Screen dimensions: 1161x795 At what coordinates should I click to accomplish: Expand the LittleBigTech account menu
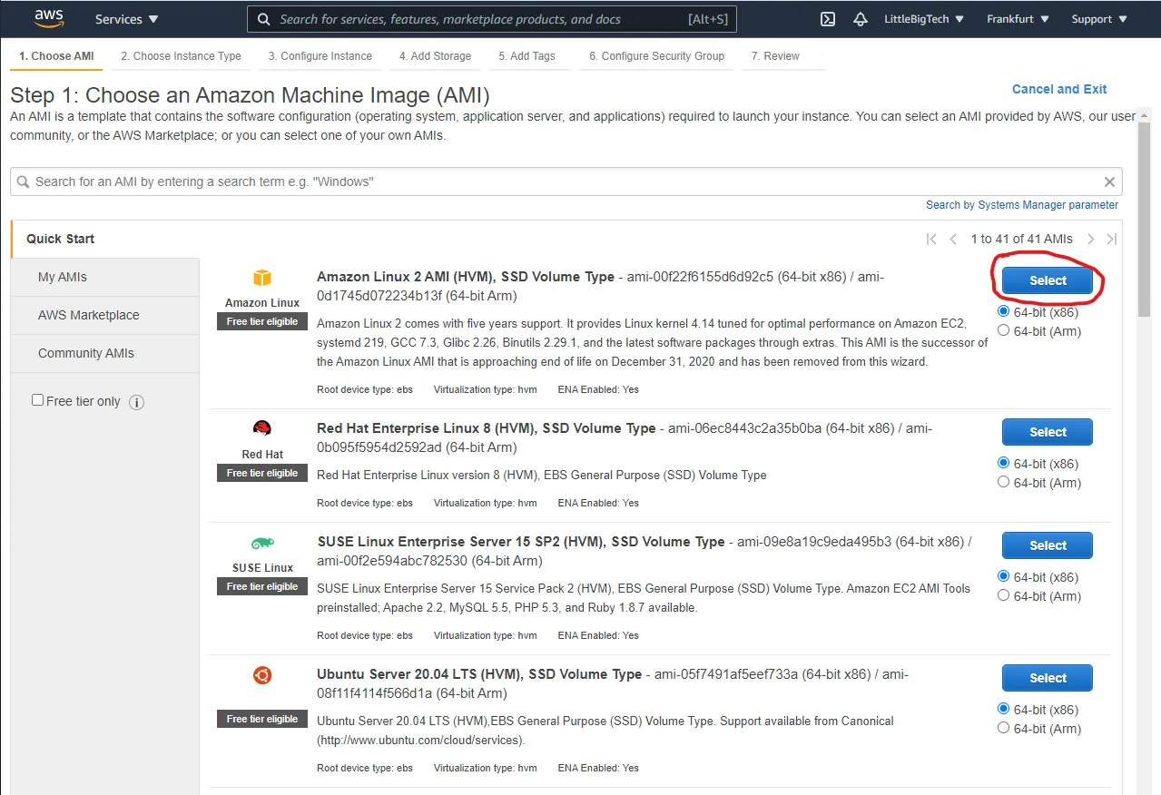point(924,19)
